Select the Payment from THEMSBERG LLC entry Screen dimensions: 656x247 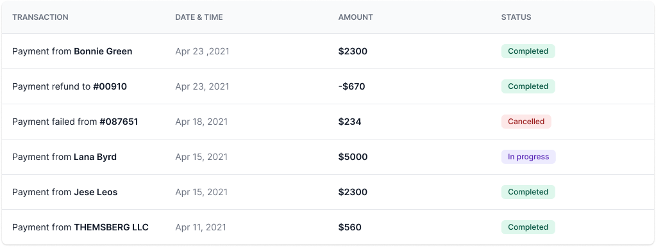328,227
